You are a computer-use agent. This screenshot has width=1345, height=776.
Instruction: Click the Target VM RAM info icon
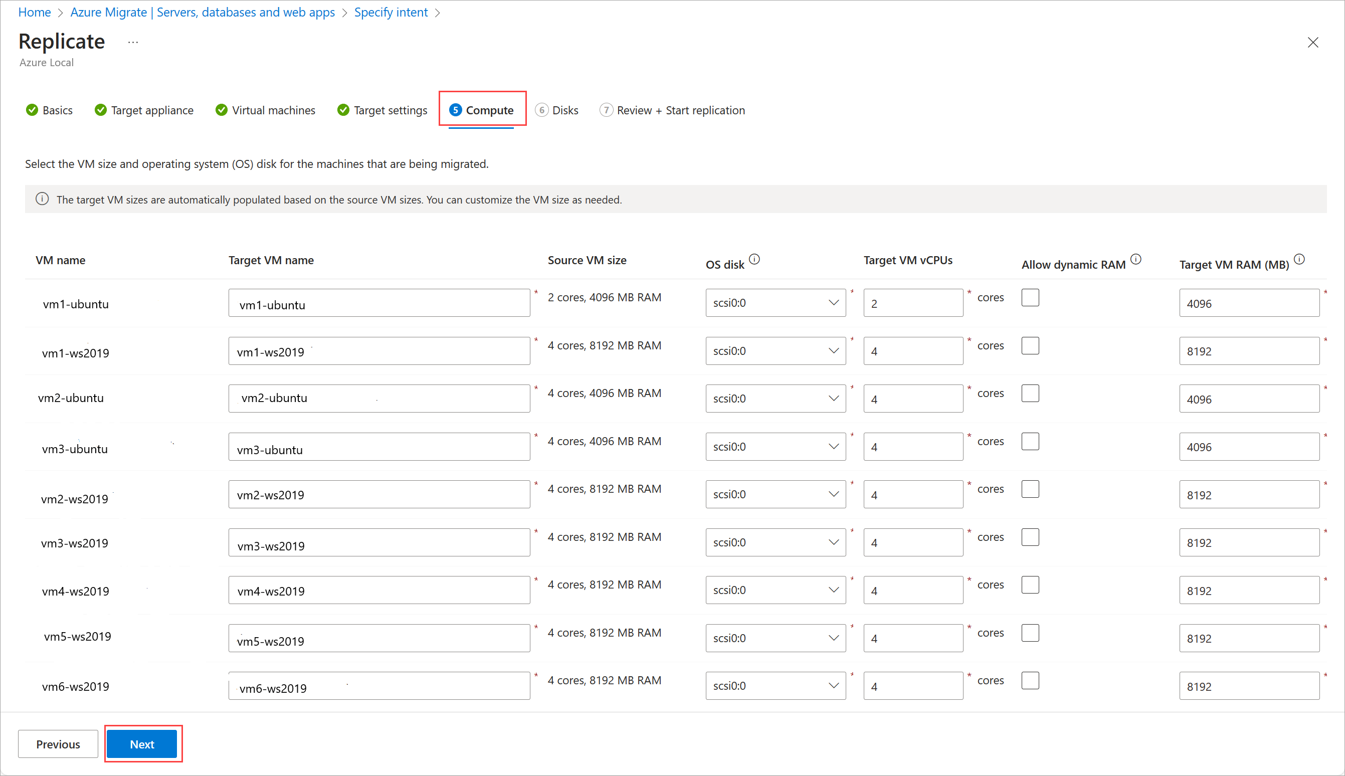pyautogui.click(x=1299, y=260)
